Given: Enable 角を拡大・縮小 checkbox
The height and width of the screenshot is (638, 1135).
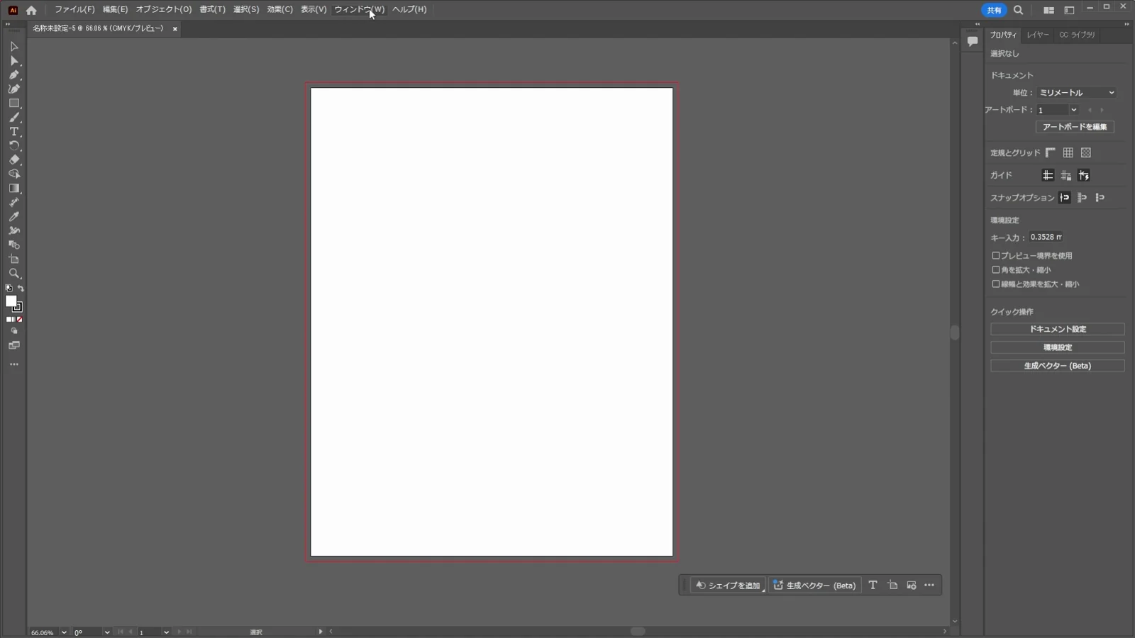Looking at the screenshot, I should [996, 269].
